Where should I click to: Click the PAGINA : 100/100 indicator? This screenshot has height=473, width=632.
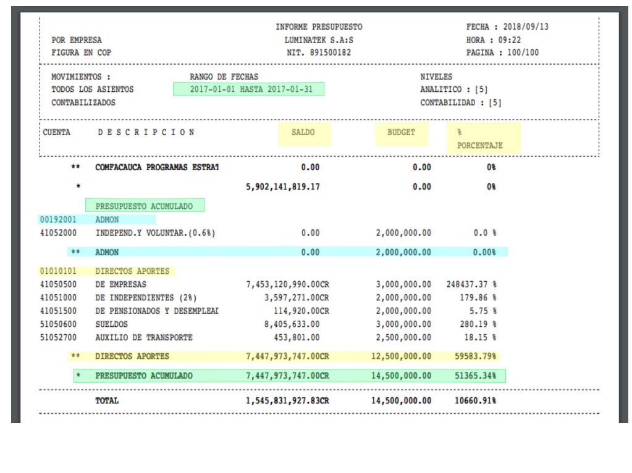502,53
